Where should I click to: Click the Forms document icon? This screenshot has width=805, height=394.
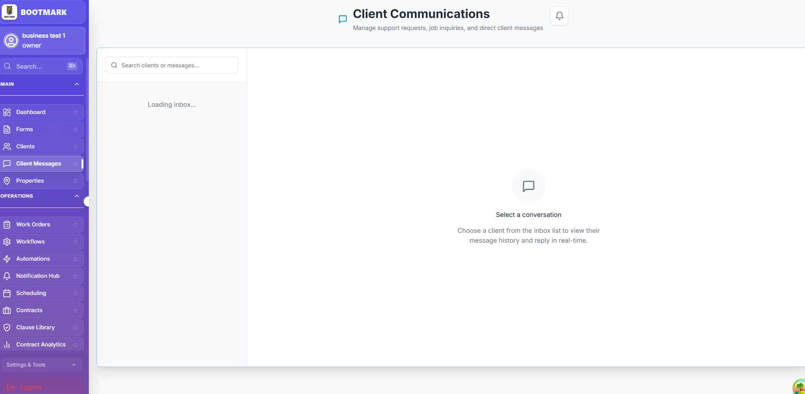tap(7, 129)
